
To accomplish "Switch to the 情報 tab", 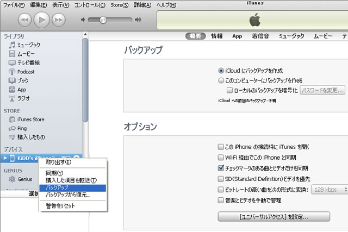I will click(x=217, y=36).
